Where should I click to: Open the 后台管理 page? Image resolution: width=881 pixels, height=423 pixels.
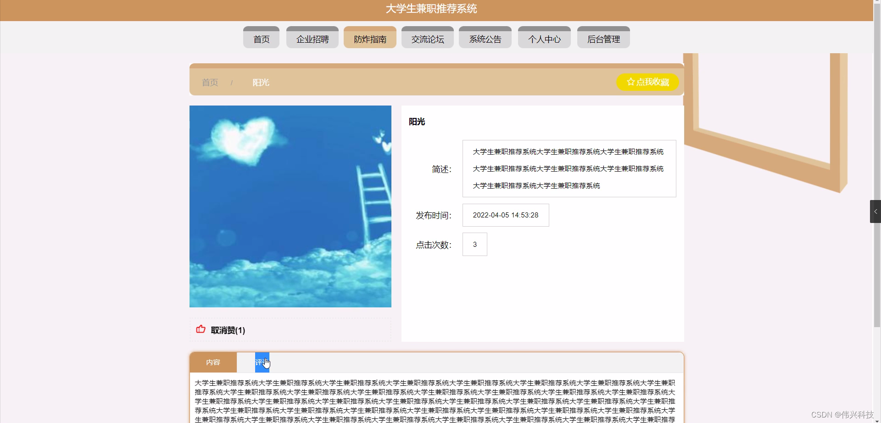coord(603,39)
